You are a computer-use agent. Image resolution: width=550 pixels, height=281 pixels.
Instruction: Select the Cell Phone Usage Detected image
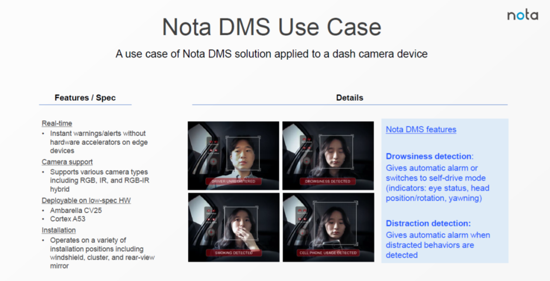pyautogui.click(x=328, y=227)
